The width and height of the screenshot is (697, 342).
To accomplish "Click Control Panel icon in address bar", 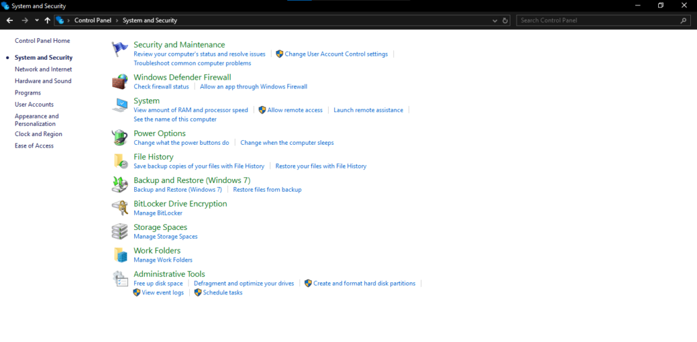I will [60, 20].
